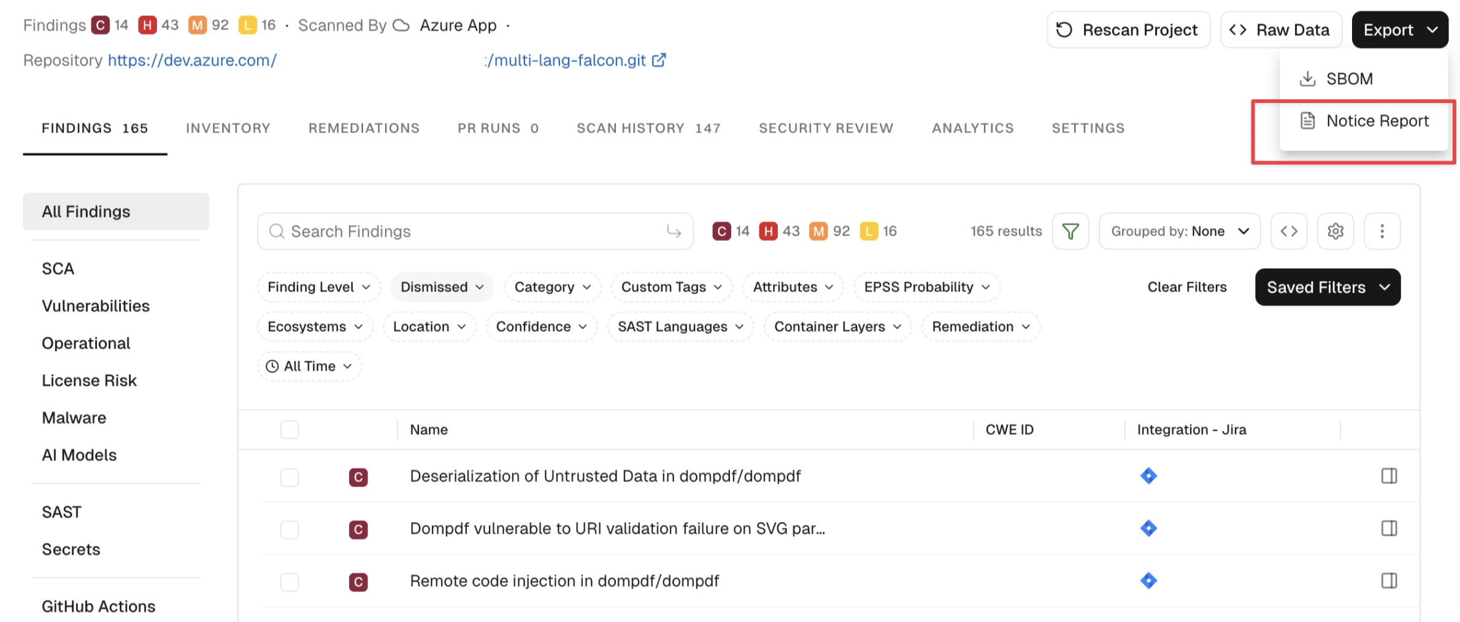Click the Jira icon for Dompdf URI validation row
The width and height of the screenshot is (1460, 622).
click(1148, 528)
